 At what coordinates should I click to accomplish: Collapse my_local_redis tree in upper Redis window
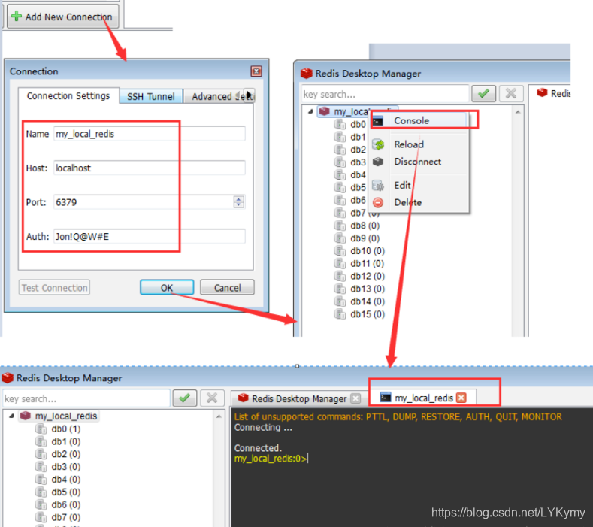click(x=310, y=111)
